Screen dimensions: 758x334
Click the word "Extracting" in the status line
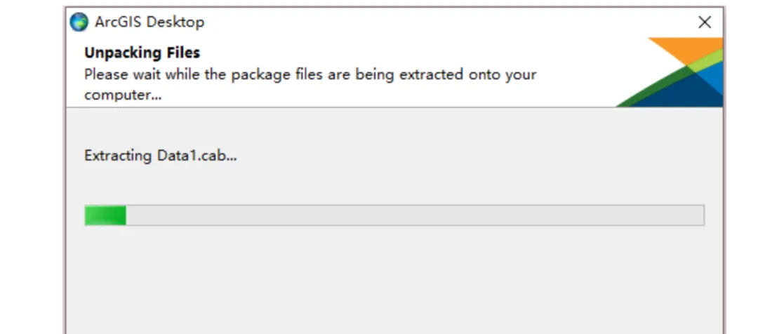point(117,156)
